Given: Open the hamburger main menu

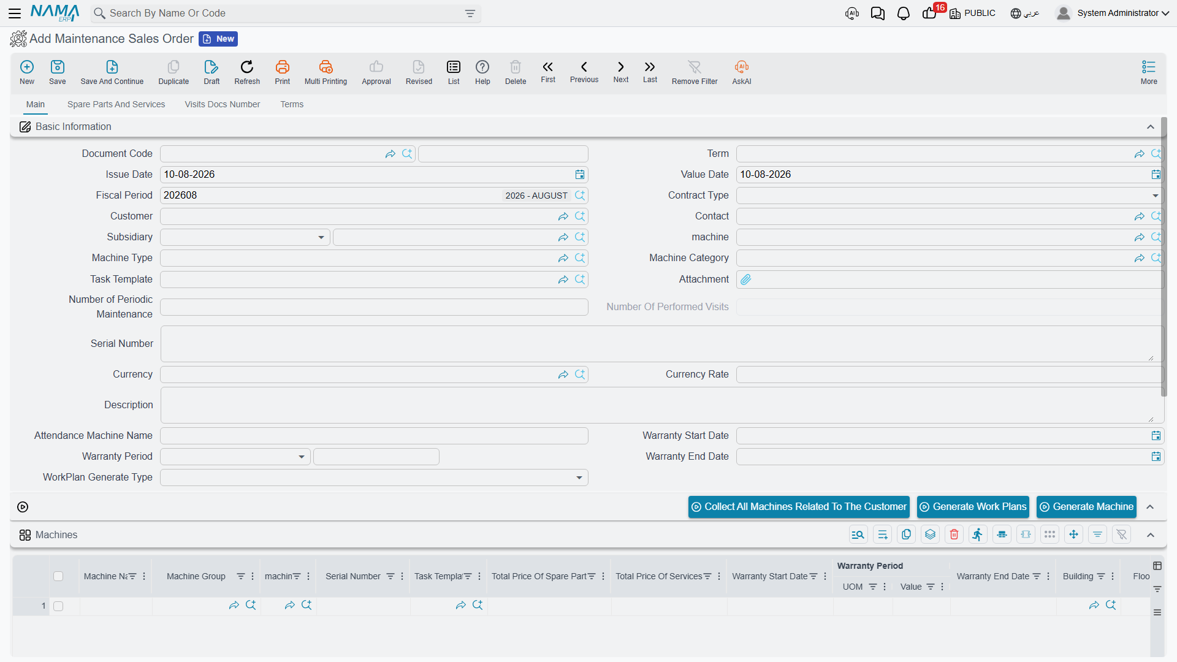Looking at the screenshot, I should (x=15, y=13).
